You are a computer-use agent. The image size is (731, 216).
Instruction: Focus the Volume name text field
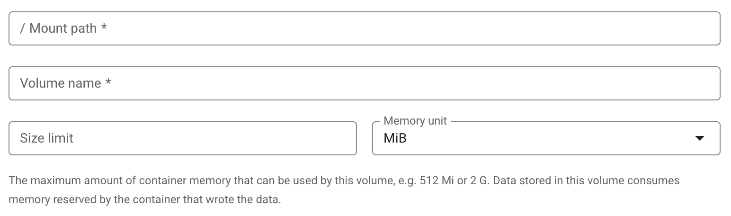coord(365,83)
